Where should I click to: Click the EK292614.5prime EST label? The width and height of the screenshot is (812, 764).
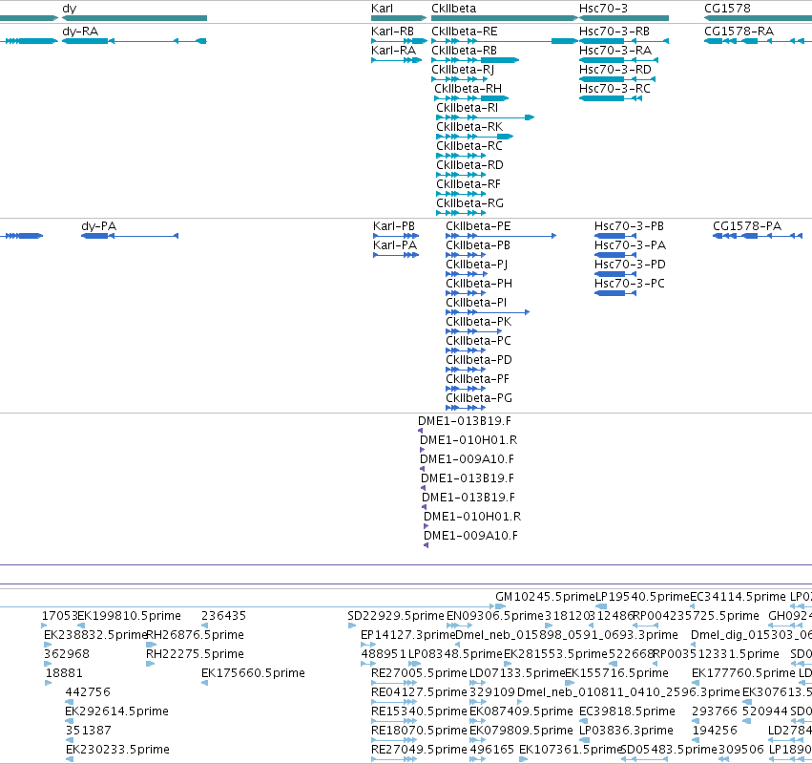(117, 711)
